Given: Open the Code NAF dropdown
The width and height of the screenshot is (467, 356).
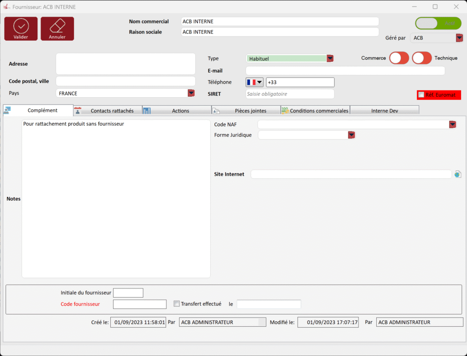Looking at the screenshot, I should pyautogui.click(x=452, y=125).
